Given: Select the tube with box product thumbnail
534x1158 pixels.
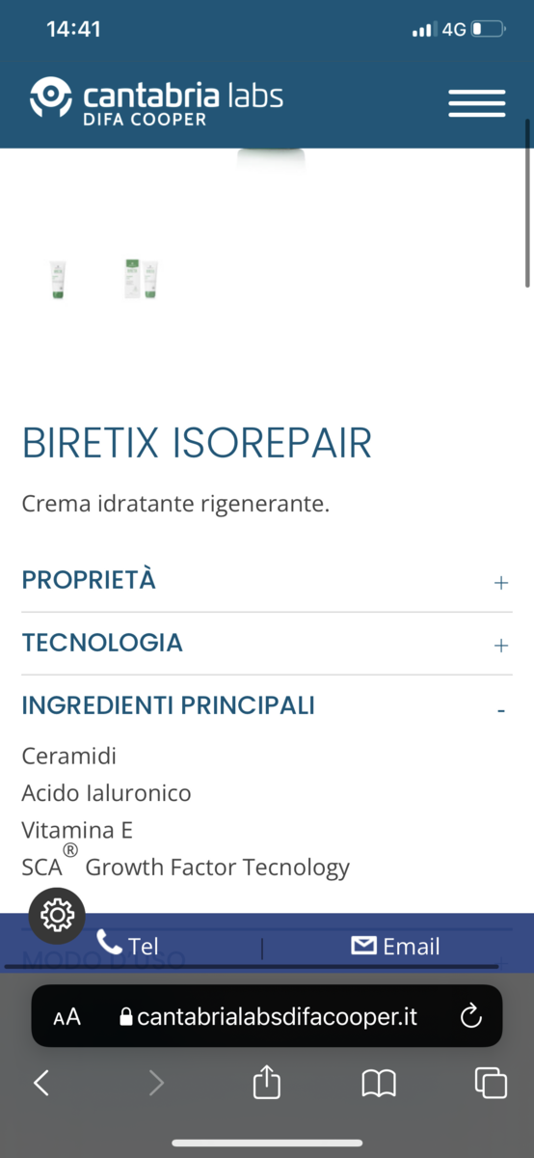Looking at the screenshot, I should pyautogui.click(x=141, y=279).
